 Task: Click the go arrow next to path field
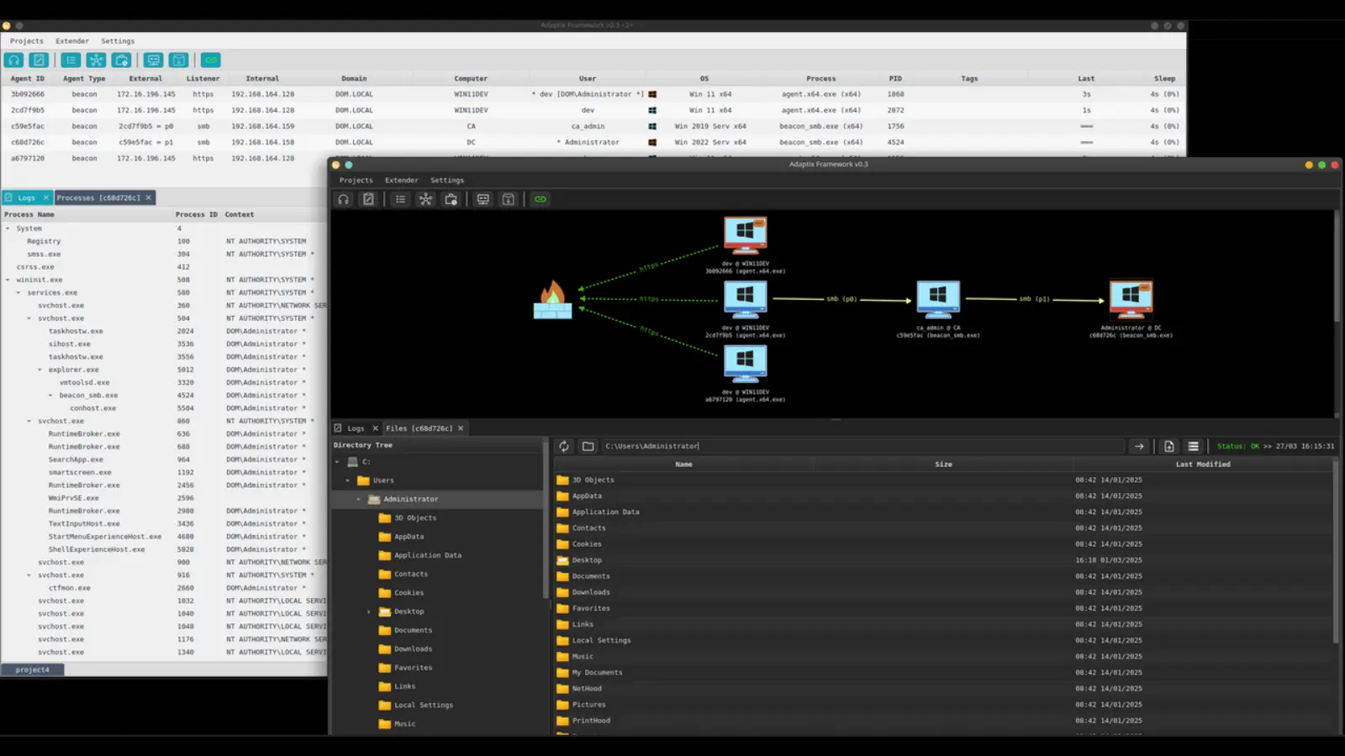point(1138,446)
